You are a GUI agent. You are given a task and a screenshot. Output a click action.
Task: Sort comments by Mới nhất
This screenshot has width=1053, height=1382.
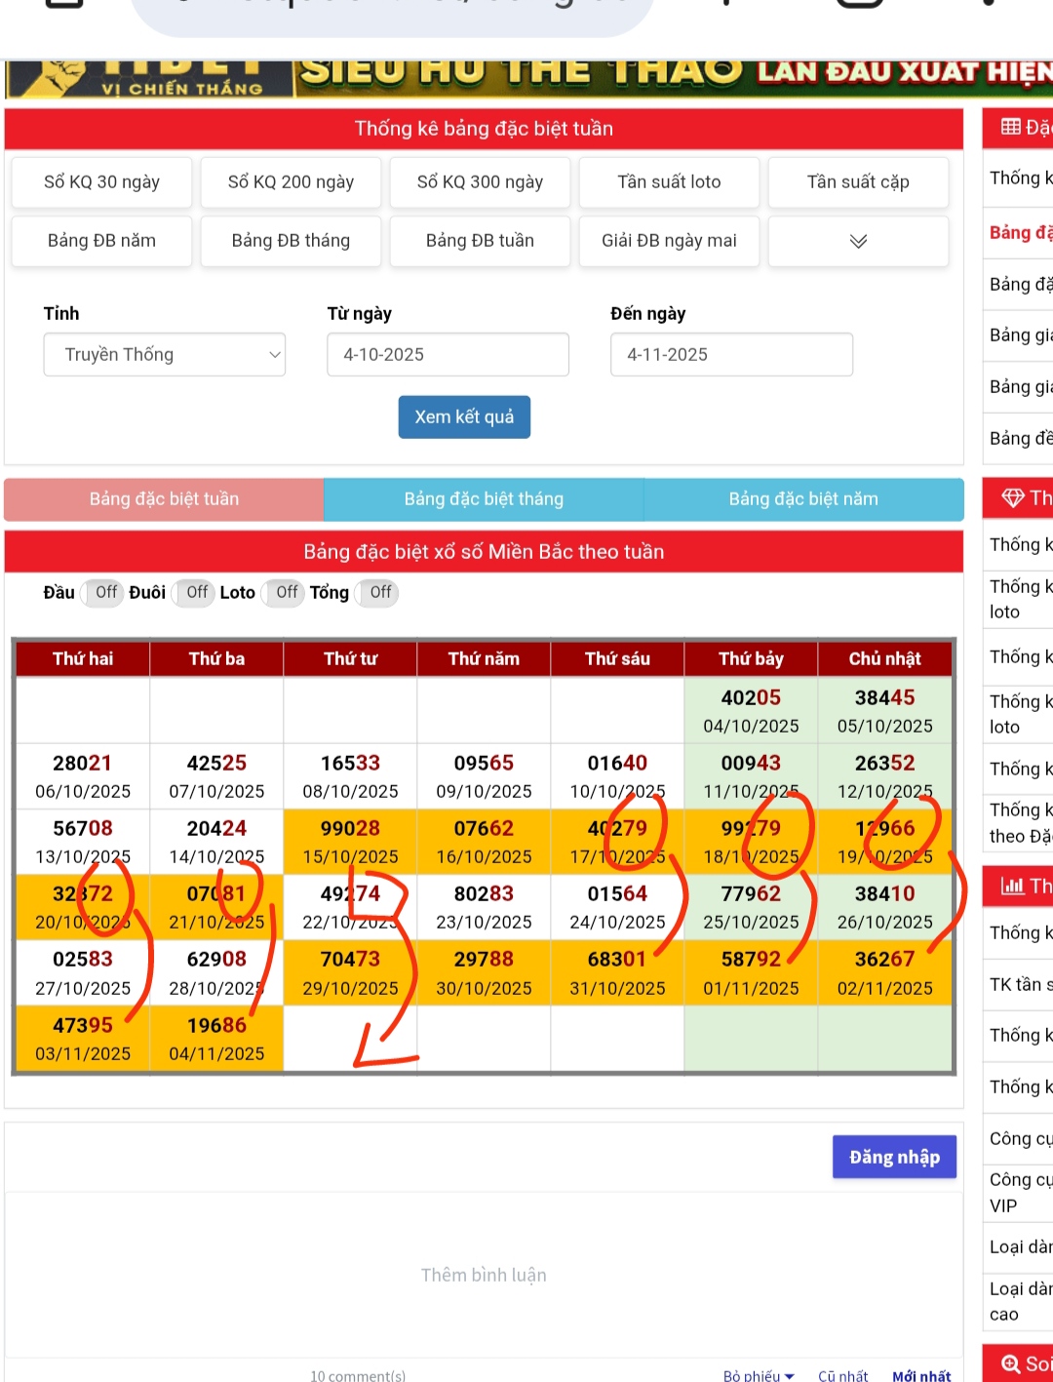pos(921,1375)
